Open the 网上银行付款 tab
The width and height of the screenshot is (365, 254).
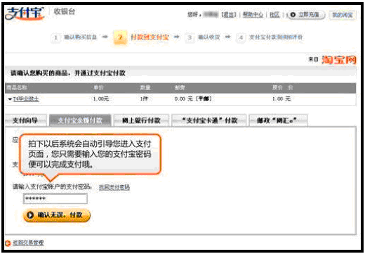[141, 120]
